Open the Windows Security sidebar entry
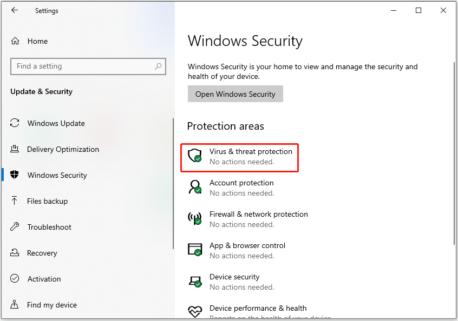The height and width of the screenshot is (321, 458). [57, 175]
